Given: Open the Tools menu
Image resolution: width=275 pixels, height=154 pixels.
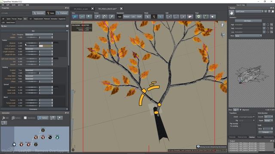Looking at the screenshot, I should coord(13,5).
